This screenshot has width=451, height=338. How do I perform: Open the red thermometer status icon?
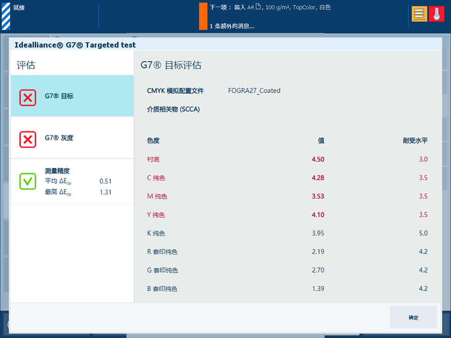coord(436,14)
